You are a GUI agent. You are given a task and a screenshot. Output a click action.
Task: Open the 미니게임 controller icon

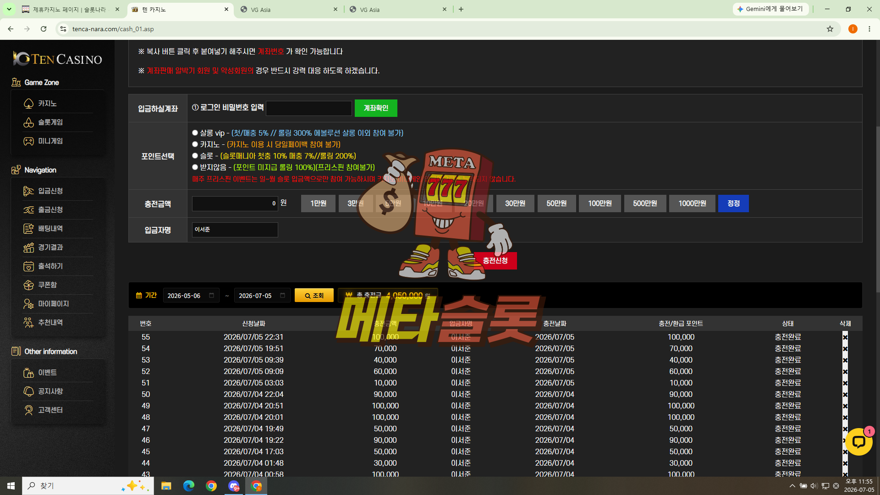[x=28, y=141]
